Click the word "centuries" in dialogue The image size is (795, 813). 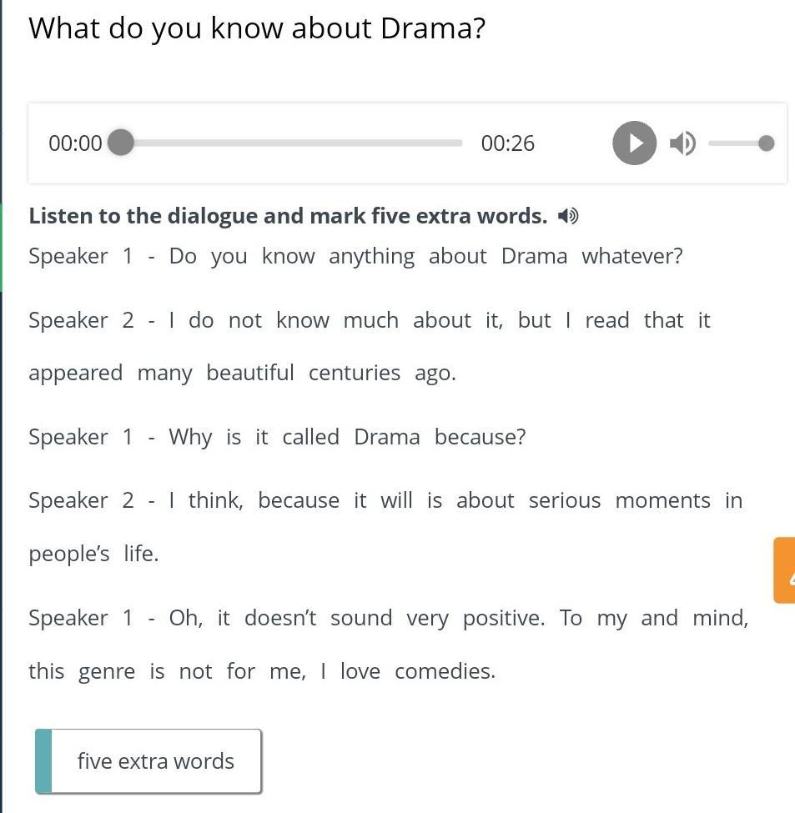354,373
